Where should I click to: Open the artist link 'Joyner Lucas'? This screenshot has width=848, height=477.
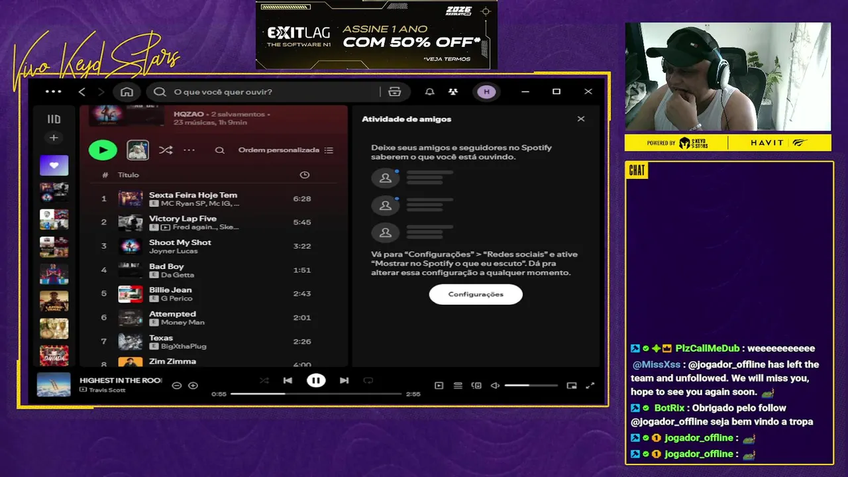[x=173, y=251]
